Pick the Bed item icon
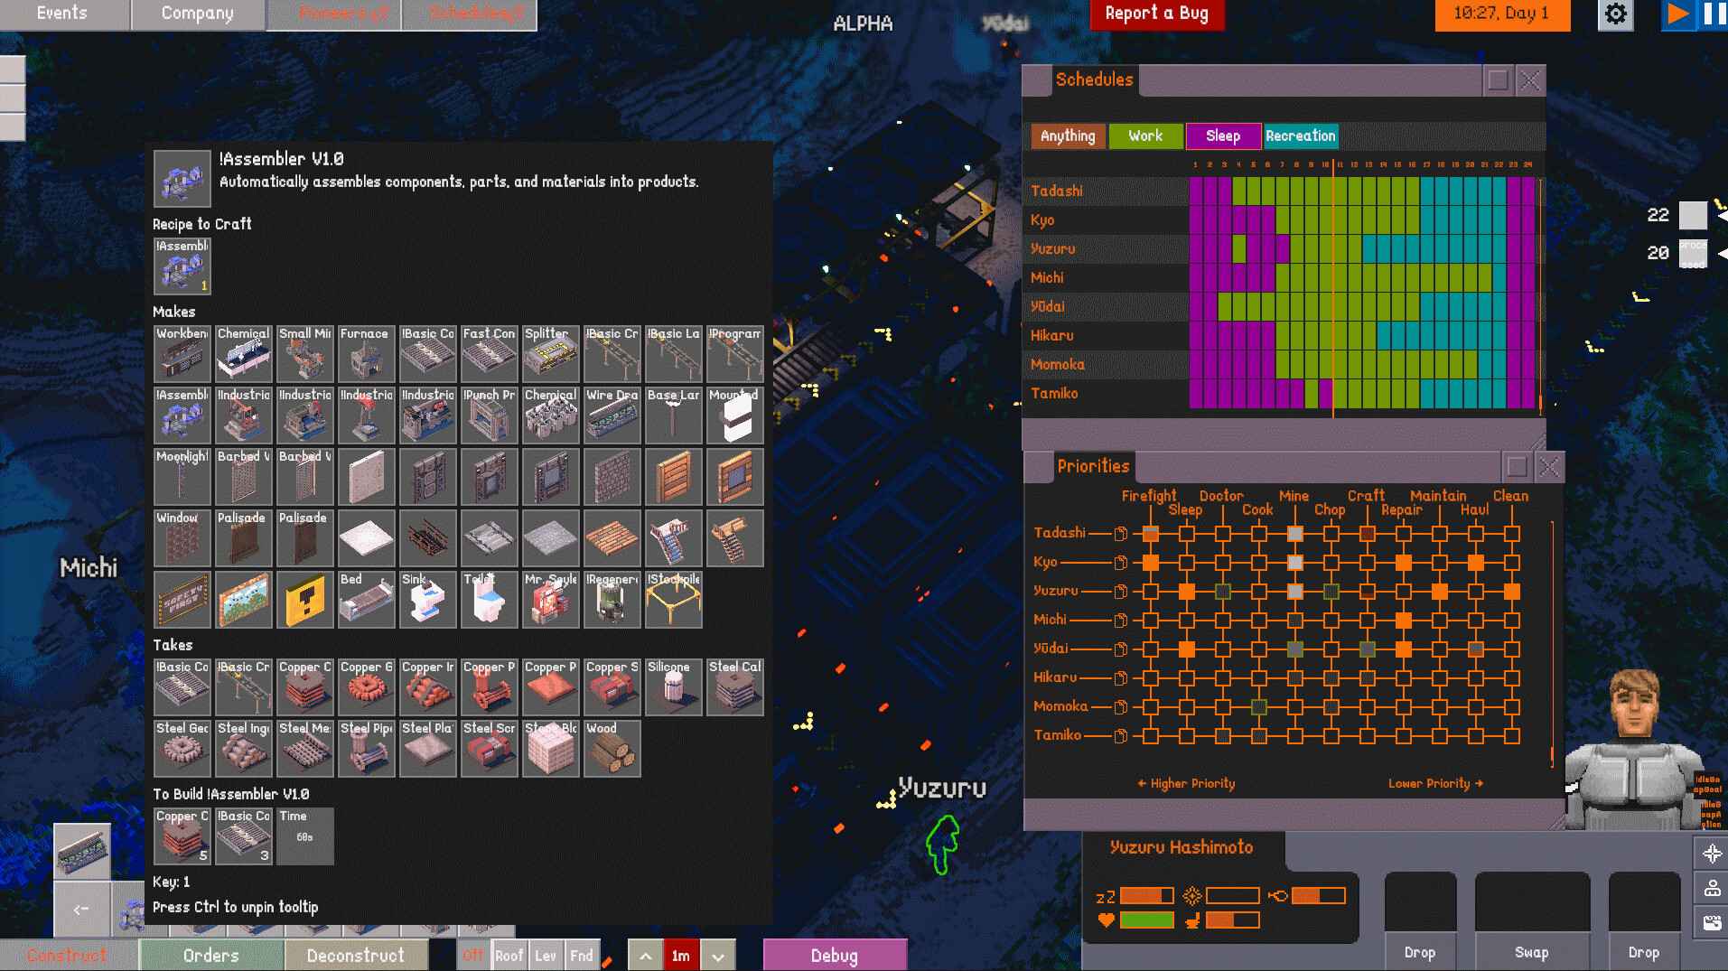The image size is (1728, 971). click(366, 599)
